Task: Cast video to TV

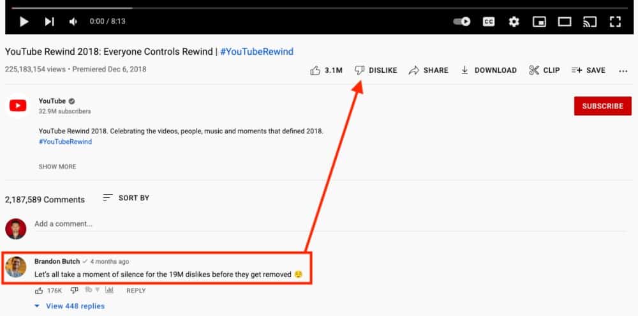Action: click(x=590, y=22)
